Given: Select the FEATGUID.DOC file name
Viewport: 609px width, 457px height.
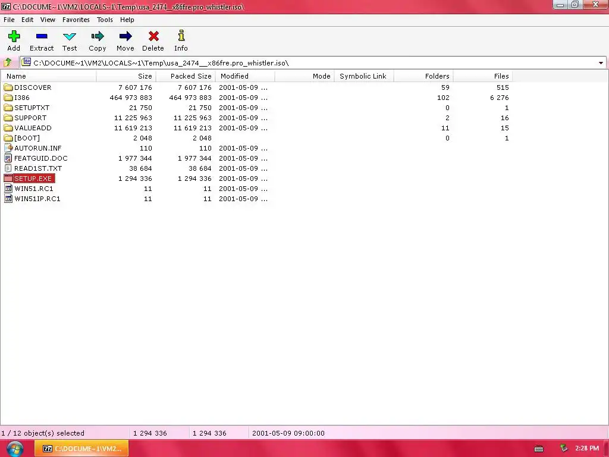Looking at the screenshot, I should pyautogui.click(x=41, y=158).
